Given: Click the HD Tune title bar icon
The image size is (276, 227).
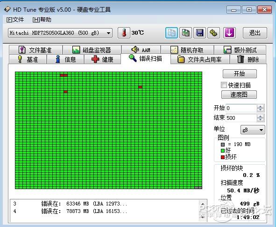Looking at the screenshot, I should 7,9.
